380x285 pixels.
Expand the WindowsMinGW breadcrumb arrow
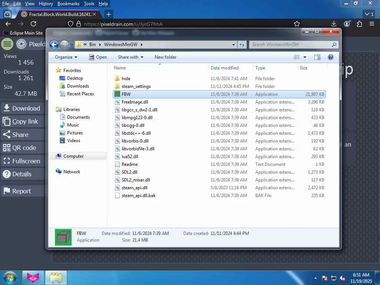pyautogui.click(x=141, y=45)
